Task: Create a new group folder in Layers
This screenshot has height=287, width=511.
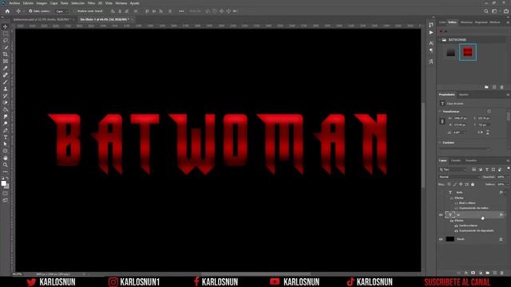Action: tap(488, 273)
